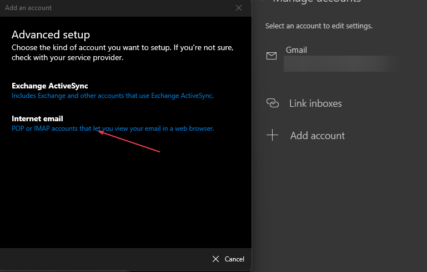Click Select an account to edit settings text
Screen dimensions: 427x272
coord(319,26)
